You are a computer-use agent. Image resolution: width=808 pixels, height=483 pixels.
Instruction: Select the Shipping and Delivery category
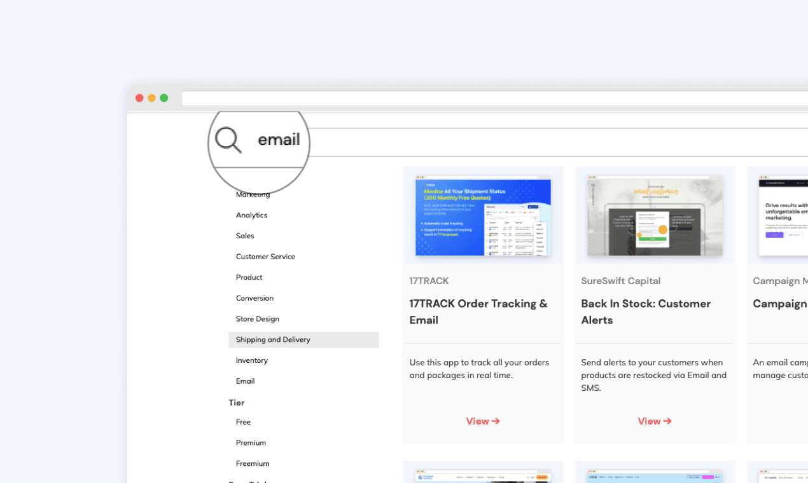[303, 339]
